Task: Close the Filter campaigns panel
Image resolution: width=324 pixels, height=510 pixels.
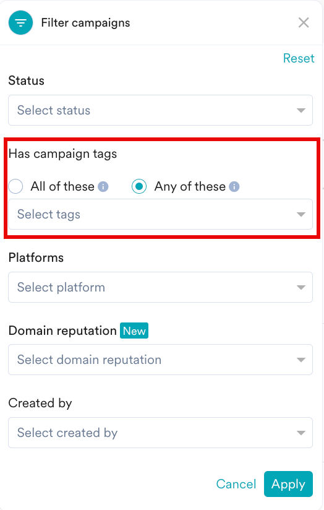Action: [x=304, y=23]
